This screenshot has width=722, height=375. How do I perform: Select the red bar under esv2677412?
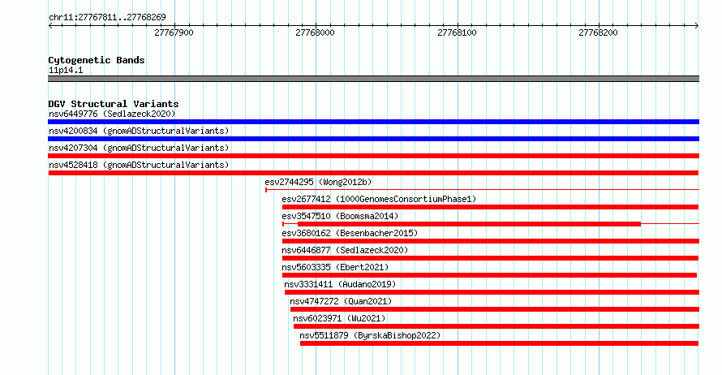490,207
